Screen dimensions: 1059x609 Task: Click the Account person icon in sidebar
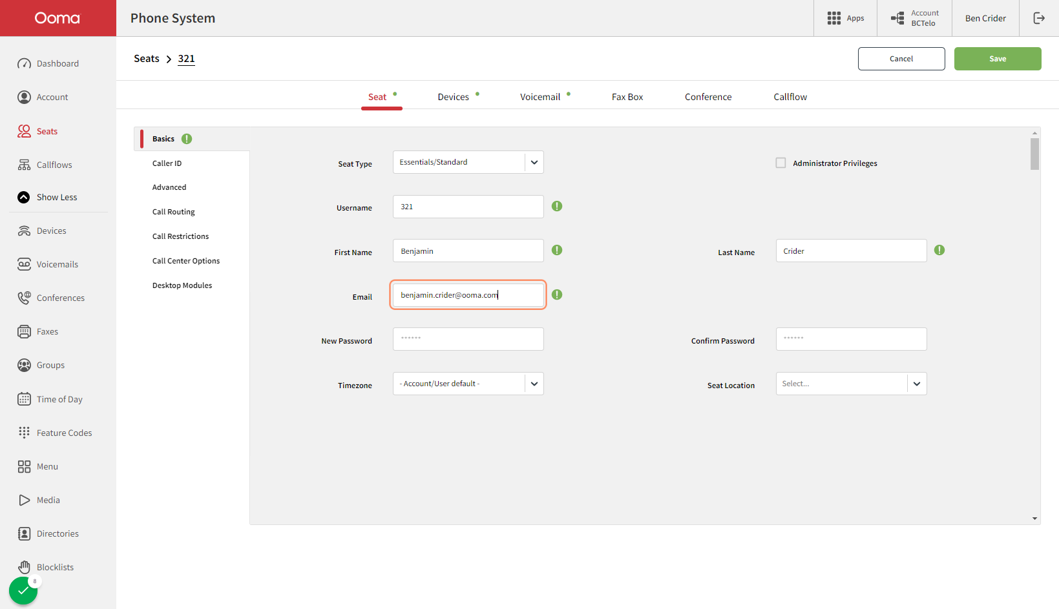point(24,97)
